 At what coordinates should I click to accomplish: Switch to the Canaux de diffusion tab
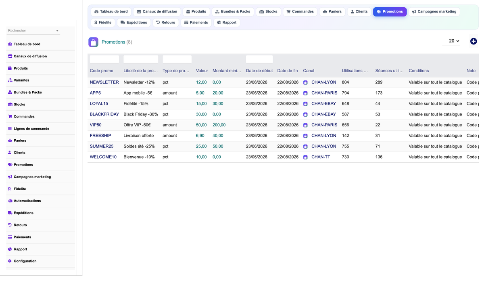[157, 12]
